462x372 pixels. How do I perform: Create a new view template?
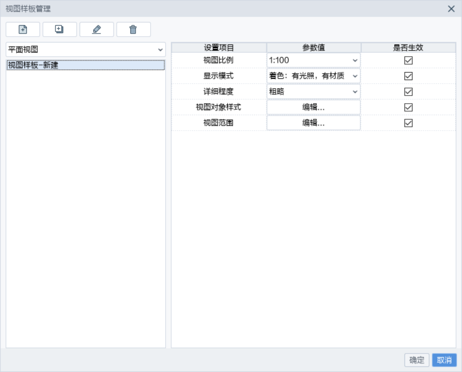pos(23,30)
